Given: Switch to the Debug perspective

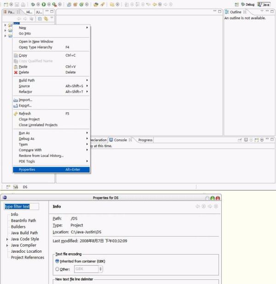Looking at the screenshot, I should pyautogui.click(x=248, y=5).
